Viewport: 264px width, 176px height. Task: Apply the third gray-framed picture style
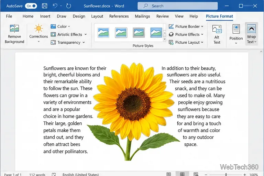(139, 33)
